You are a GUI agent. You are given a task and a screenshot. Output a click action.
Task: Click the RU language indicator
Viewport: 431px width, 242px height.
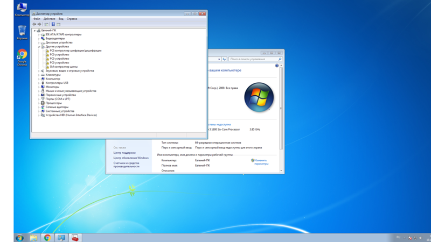pos(398,238)
